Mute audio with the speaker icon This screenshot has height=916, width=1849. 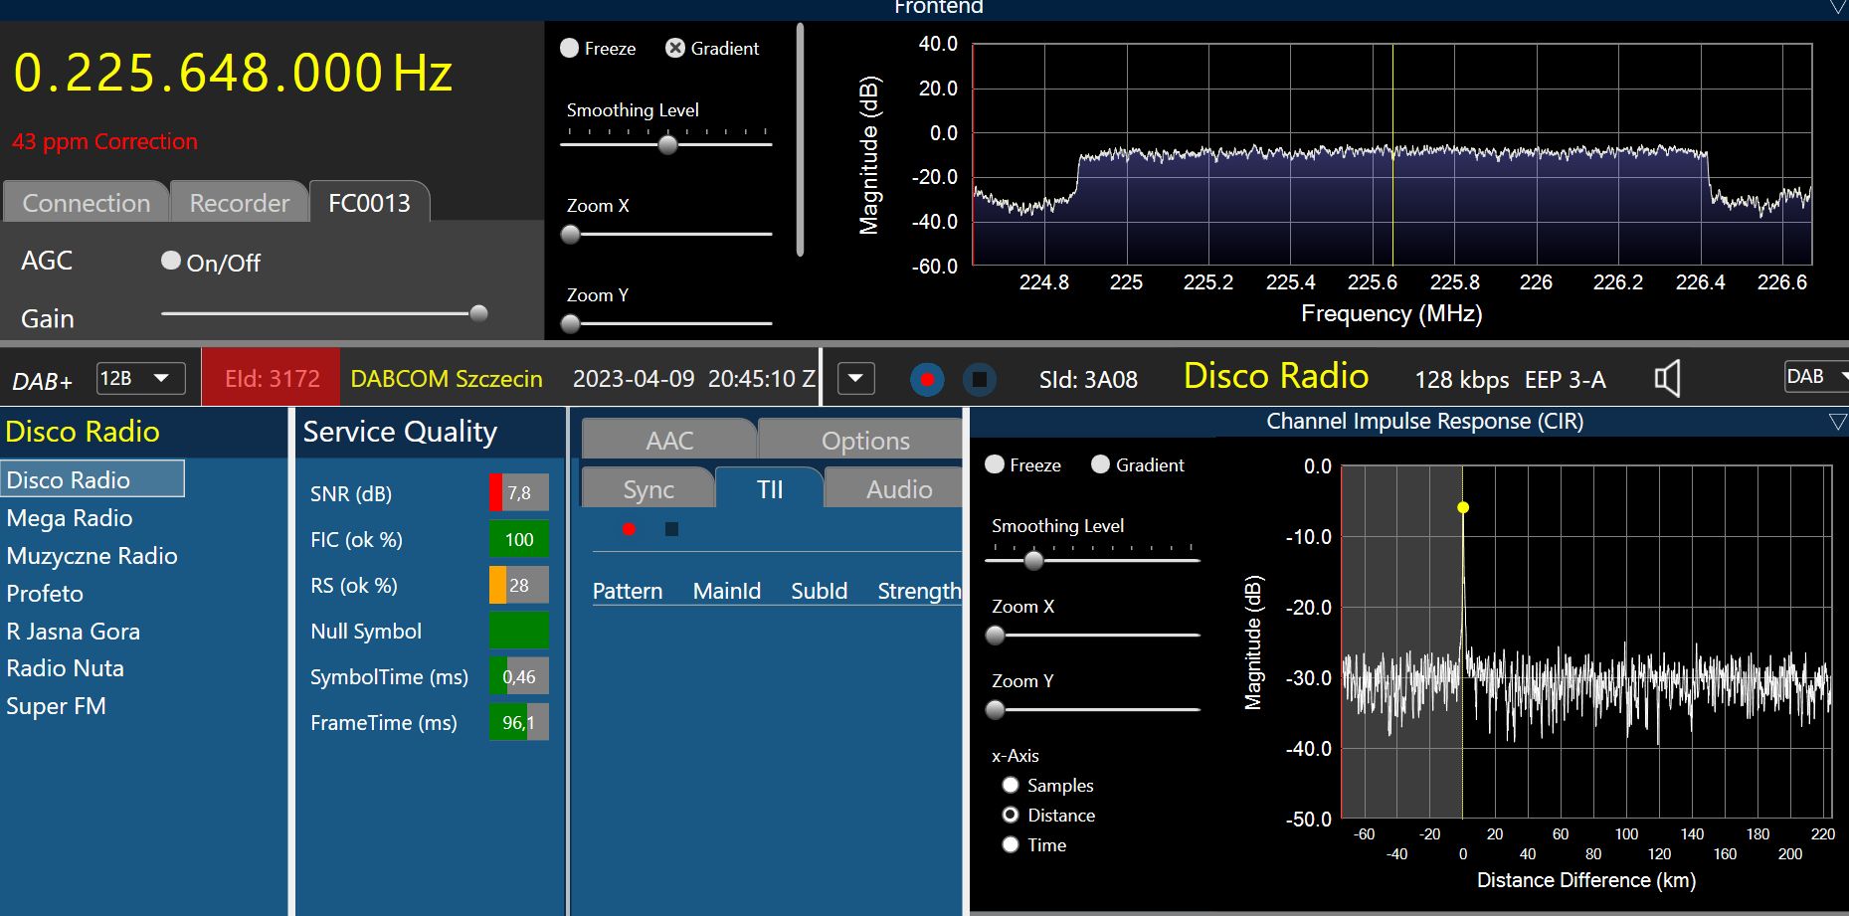click(x=1667, y=379)
